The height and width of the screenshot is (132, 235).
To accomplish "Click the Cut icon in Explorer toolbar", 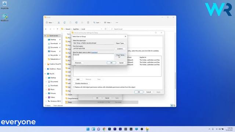I will (59, 22).
